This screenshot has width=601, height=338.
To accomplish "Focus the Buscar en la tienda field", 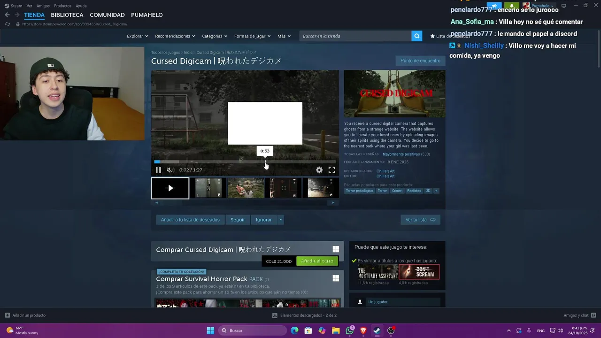I will (355, 36).
